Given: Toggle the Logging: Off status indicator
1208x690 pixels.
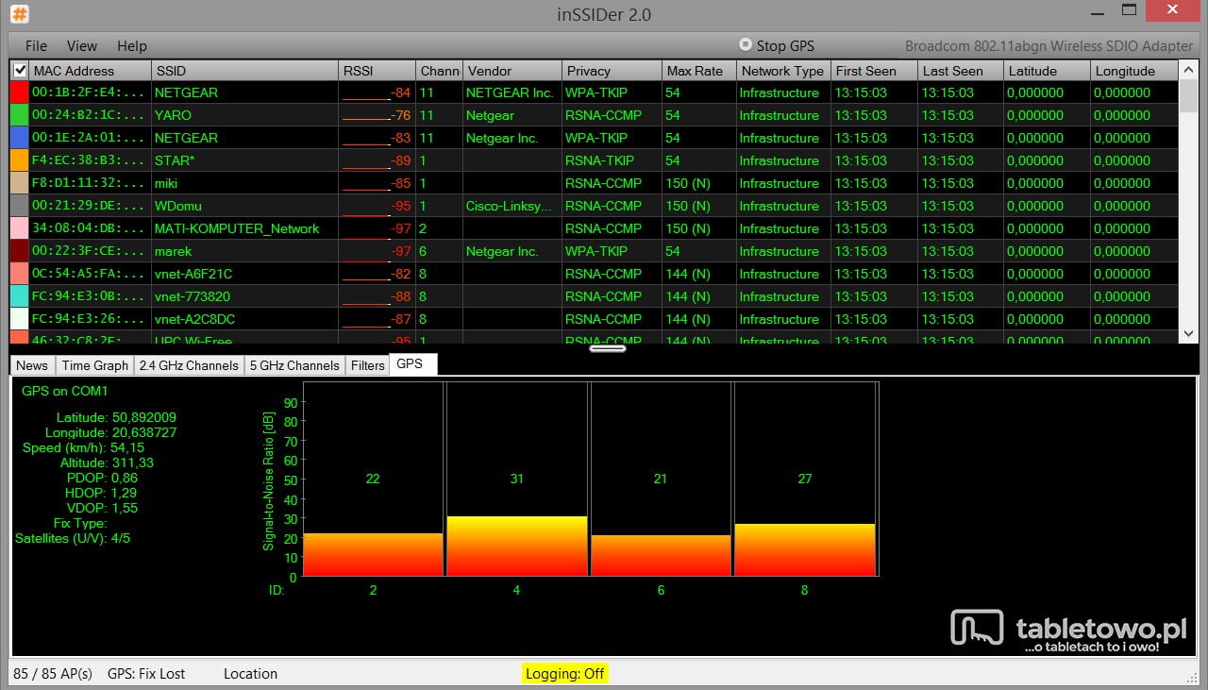Looking at the screenshot, I should tap(565, 674).
